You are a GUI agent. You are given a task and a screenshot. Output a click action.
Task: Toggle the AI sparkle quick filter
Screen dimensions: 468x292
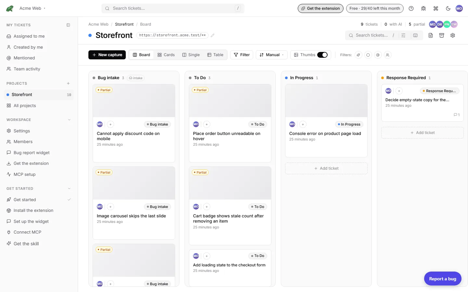(358, 55)
